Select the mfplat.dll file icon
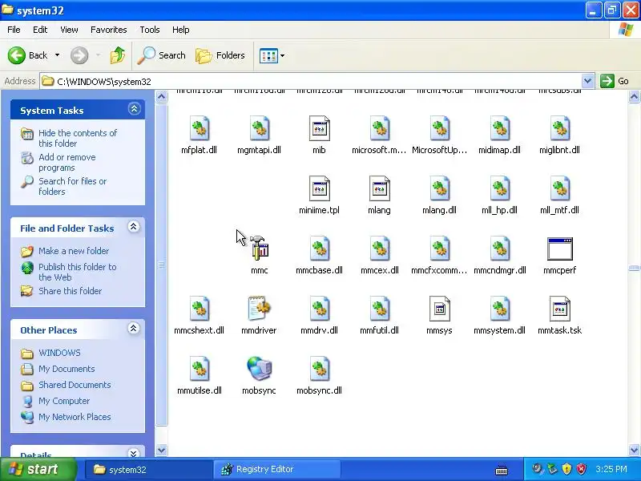This screenshot has width=641, height=481. pyautogui.click(x=199, y=128)
